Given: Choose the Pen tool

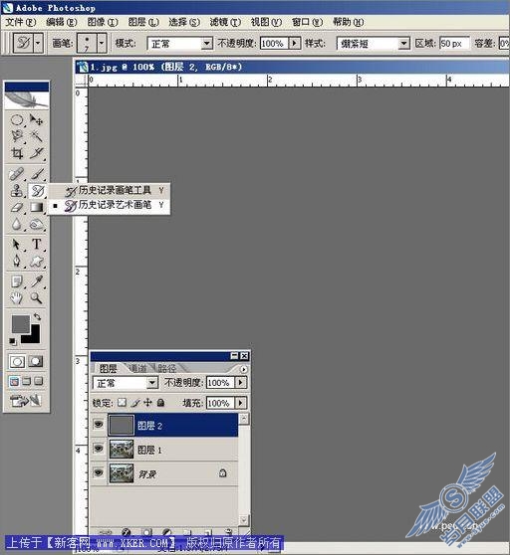Looking at the screenshot, I should point(17,262).
